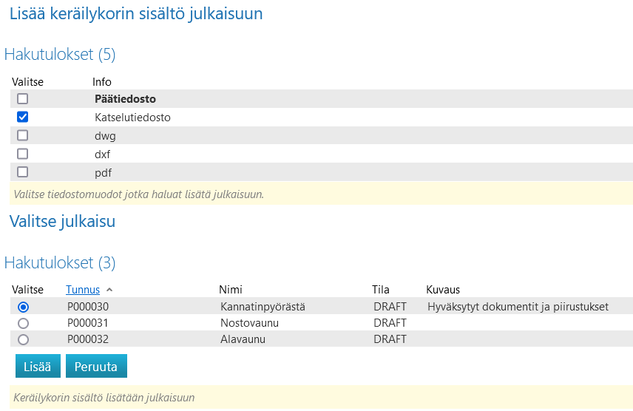Viewport: 633px width, 411px height.
Task: Click the sort arrow beside Tunnus
Action: pos(109,290)
